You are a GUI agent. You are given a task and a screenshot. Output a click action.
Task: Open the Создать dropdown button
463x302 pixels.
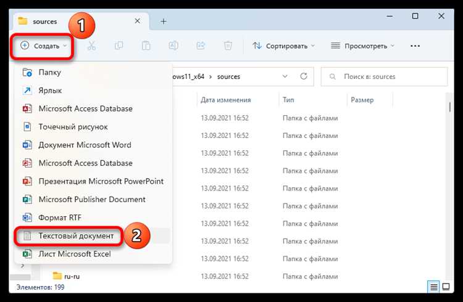click(x=44, y=46)
